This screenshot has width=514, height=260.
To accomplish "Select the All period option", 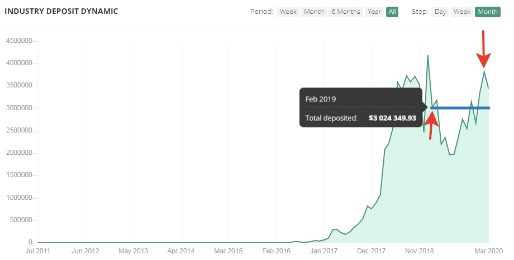I will pos(392,12).
